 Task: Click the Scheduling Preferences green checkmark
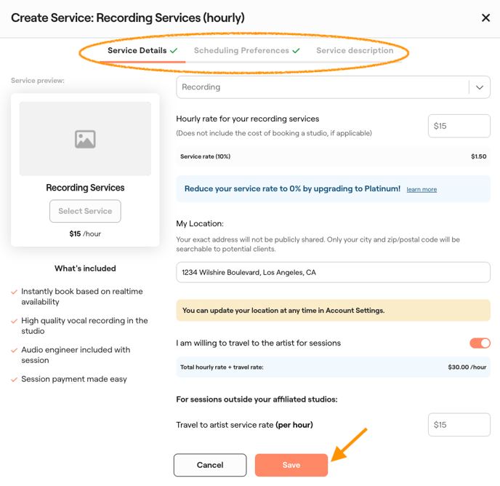pyautogui.click(x=297, y=51)
